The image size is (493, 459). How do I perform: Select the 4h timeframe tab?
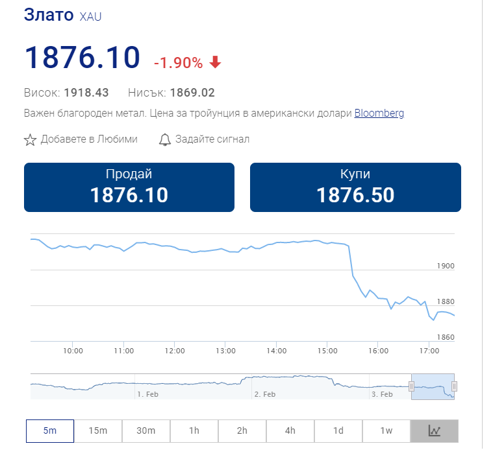point(290,430)
